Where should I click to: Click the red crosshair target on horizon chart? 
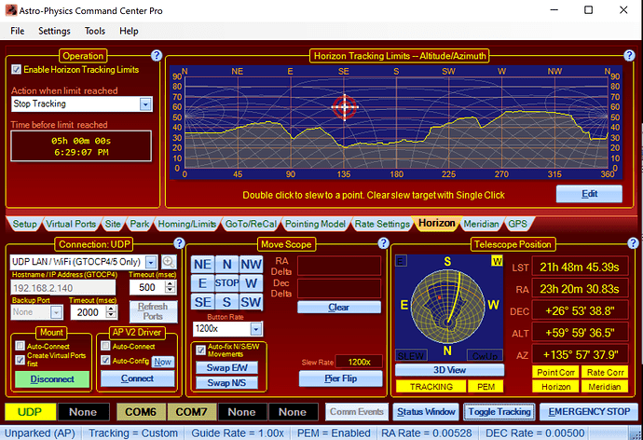click(345, 107)
